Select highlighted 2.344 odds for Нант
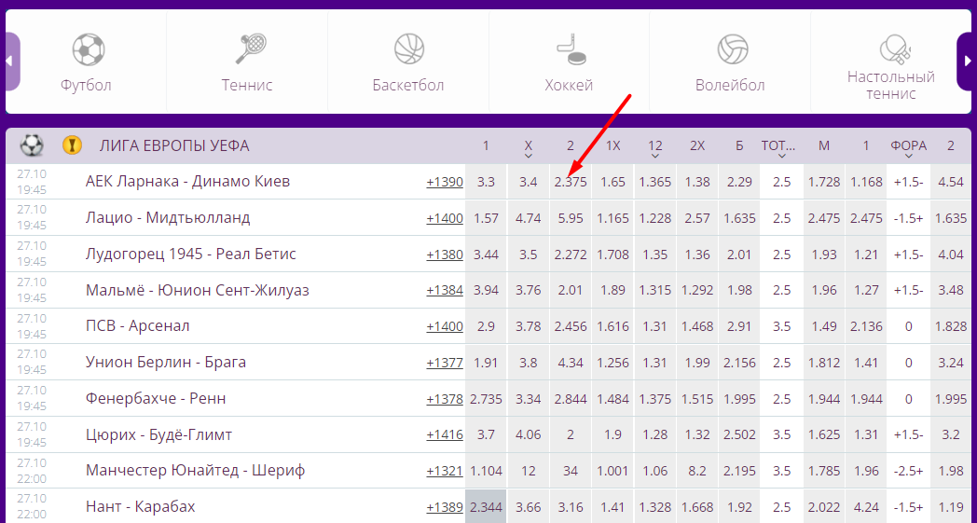Image resolution: width=977 pixels, height=523 pixels. pyautogui.click(x=486, y=507)
